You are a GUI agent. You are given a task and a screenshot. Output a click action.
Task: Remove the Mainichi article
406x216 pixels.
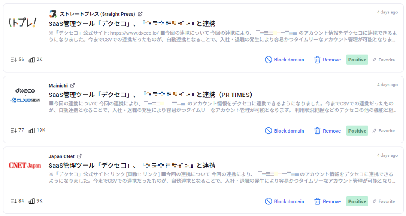coord(327,131)
